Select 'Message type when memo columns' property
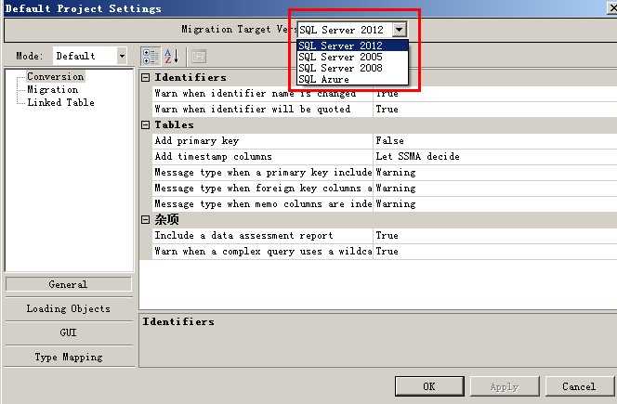Viewport: 617px width, 404px height. [x=262, y=203]
